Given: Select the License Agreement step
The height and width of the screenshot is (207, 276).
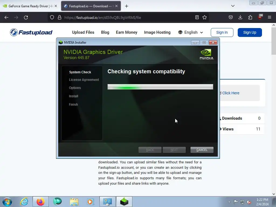Looking at the screenshot, I should [x=84, y=80].
